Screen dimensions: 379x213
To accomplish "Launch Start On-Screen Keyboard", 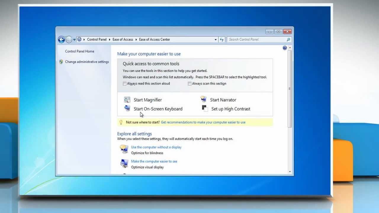I will pyautogui.click(x=158, y=109).
